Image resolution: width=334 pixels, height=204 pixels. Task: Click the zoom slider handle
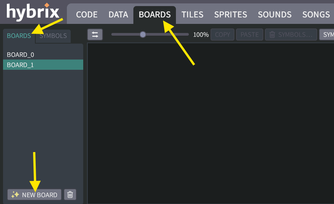143,35
